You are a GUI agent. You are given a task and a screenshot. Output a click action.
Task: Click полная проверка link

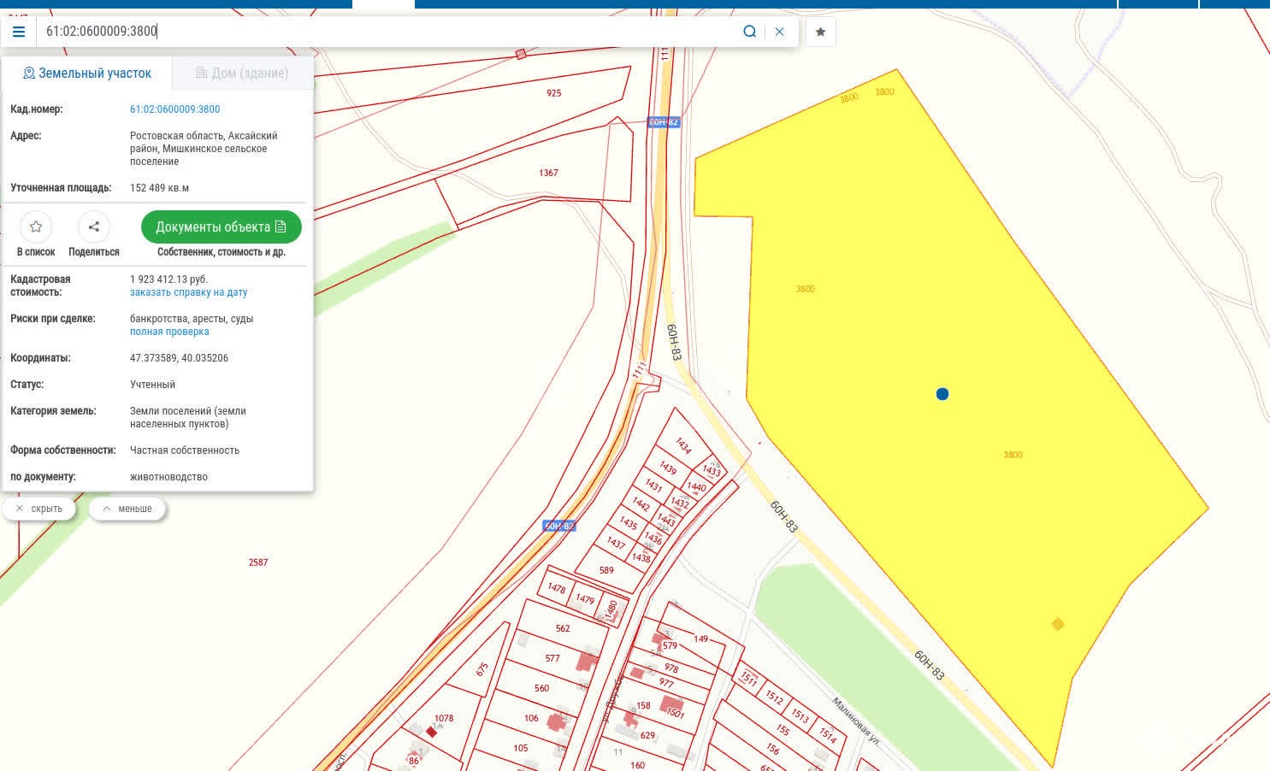click(x=169, y=332)
